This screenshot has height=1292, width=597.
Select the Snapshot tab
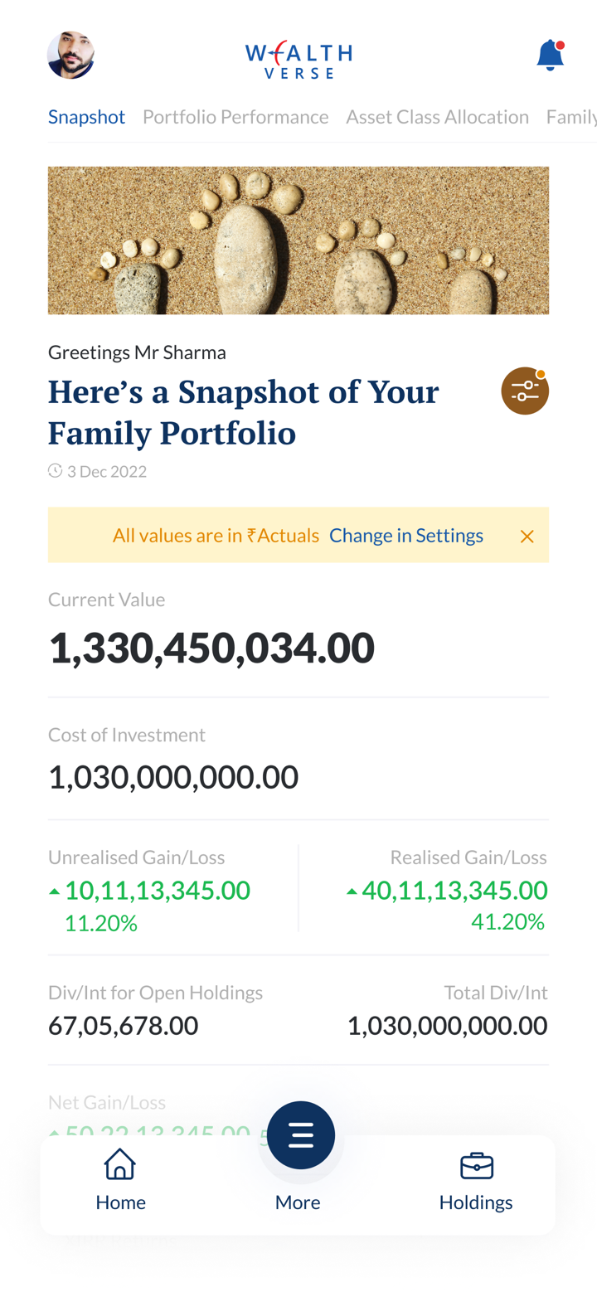coord(86,117)
